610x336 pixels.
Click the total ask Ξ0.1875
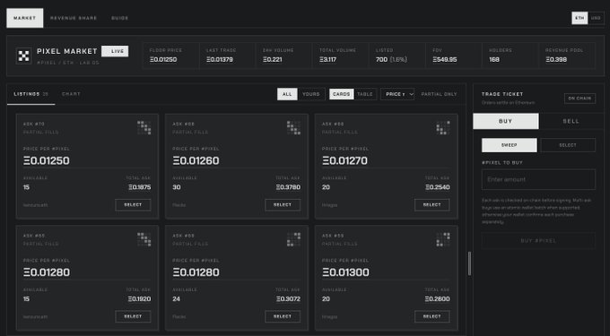(140, 187)
